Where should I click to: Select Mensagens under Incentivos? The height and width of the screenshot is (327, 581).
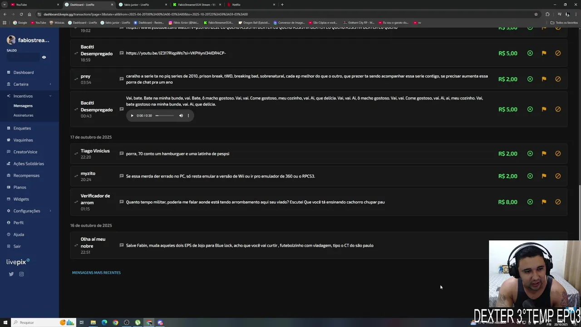[x=23, y=106]
